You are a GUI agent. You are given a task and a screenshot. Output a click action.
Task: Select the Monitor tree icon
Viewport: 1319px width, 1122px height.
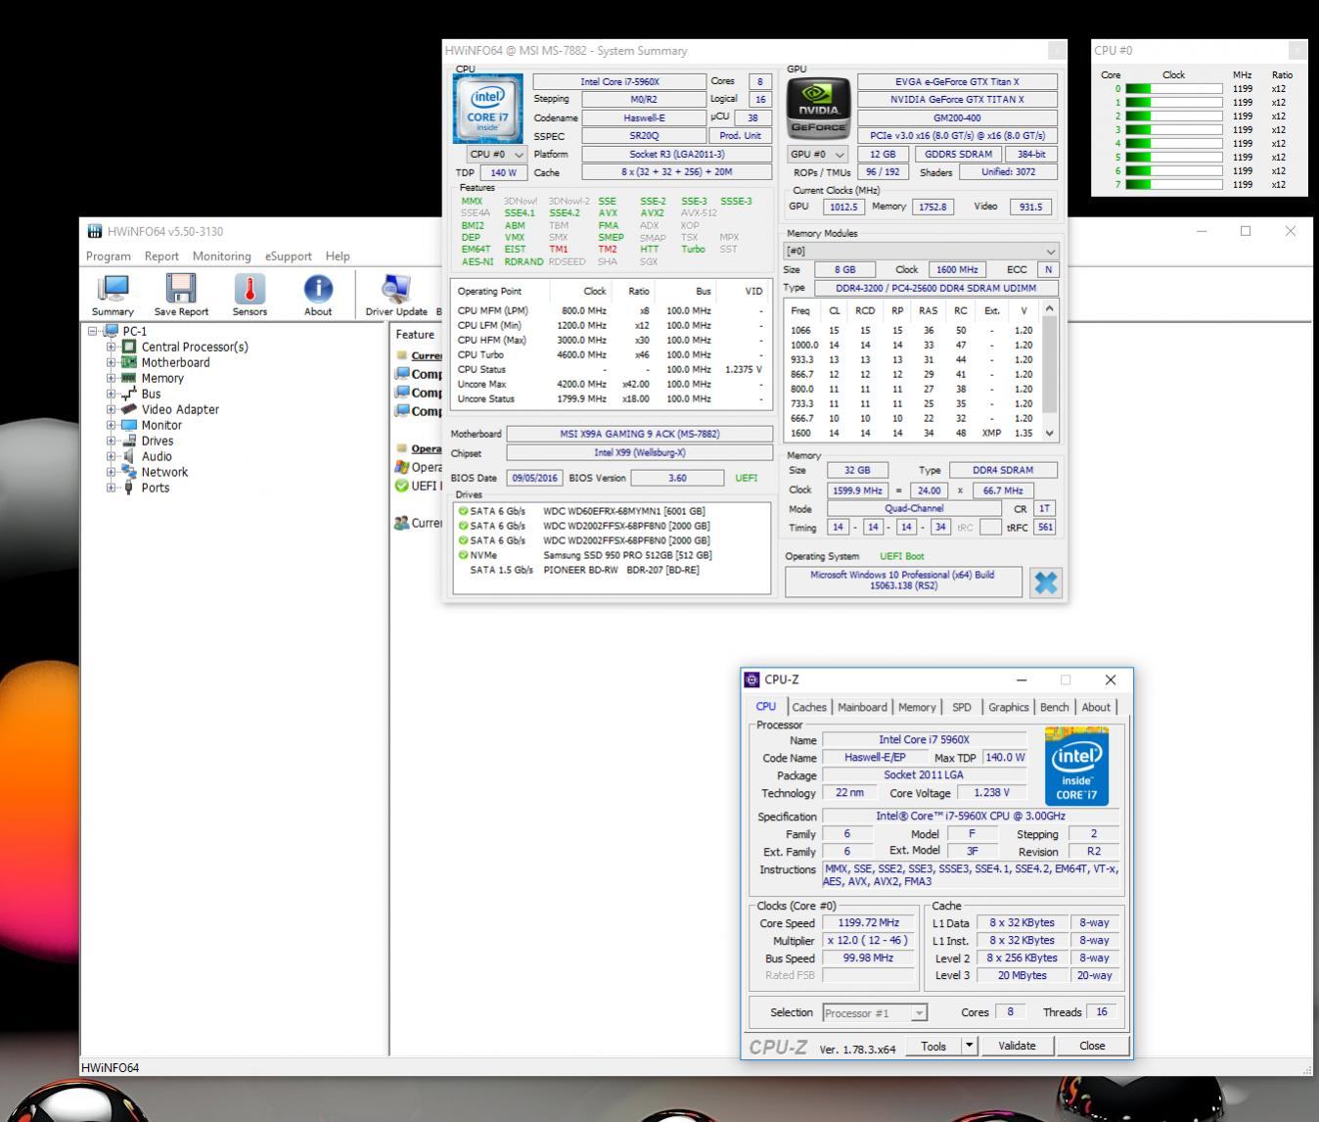click(x=129, y=425)
